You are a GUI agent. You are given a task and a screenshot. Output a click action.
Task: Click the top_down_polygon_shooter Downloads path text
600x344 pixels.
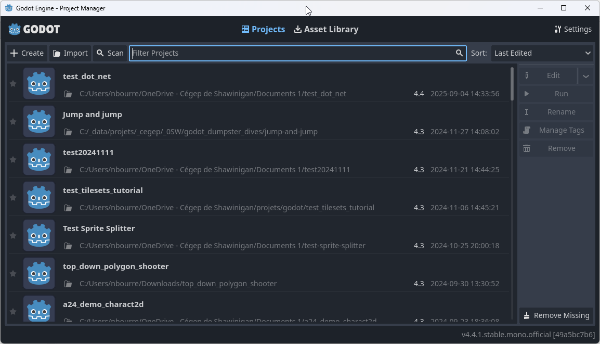pyautogui.click(x=178, y=284)
